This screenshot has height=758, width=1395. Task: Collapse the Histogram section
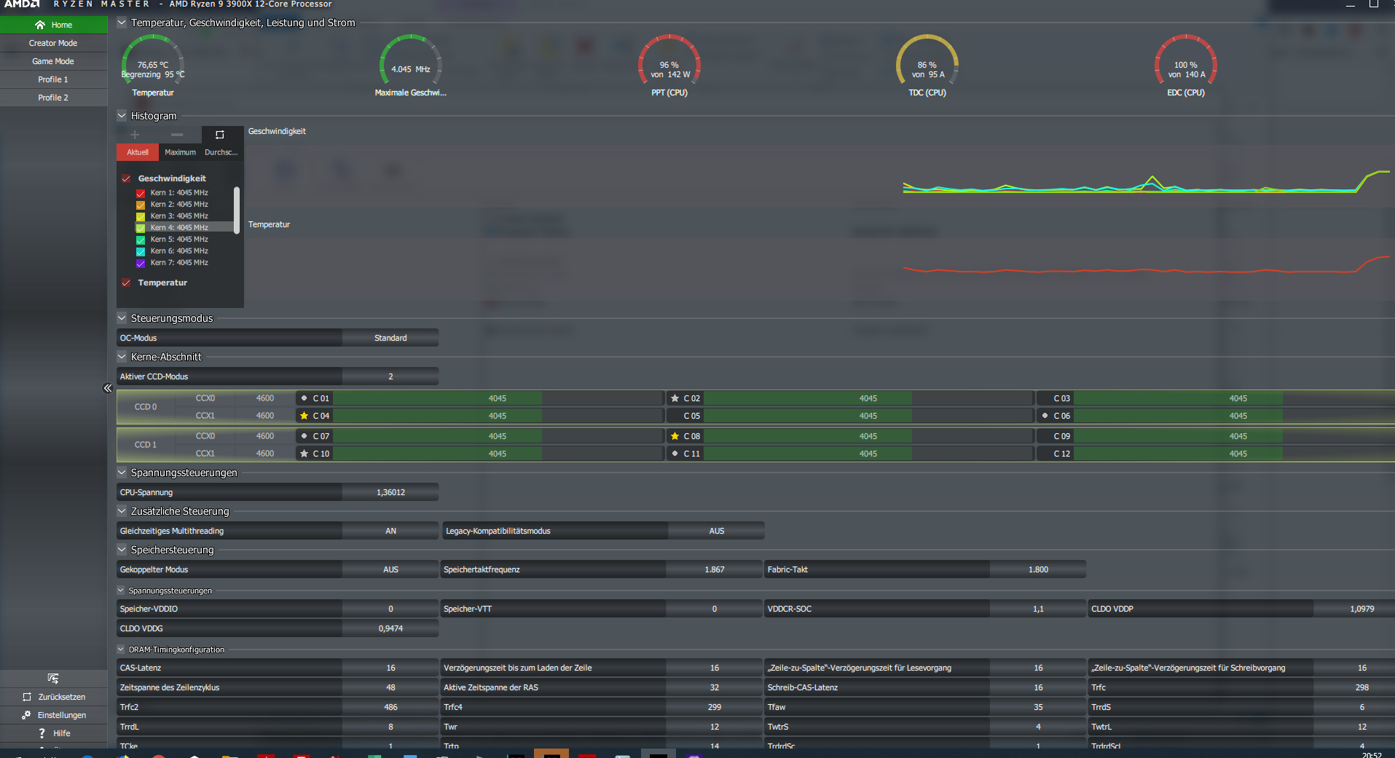[122, 116]
